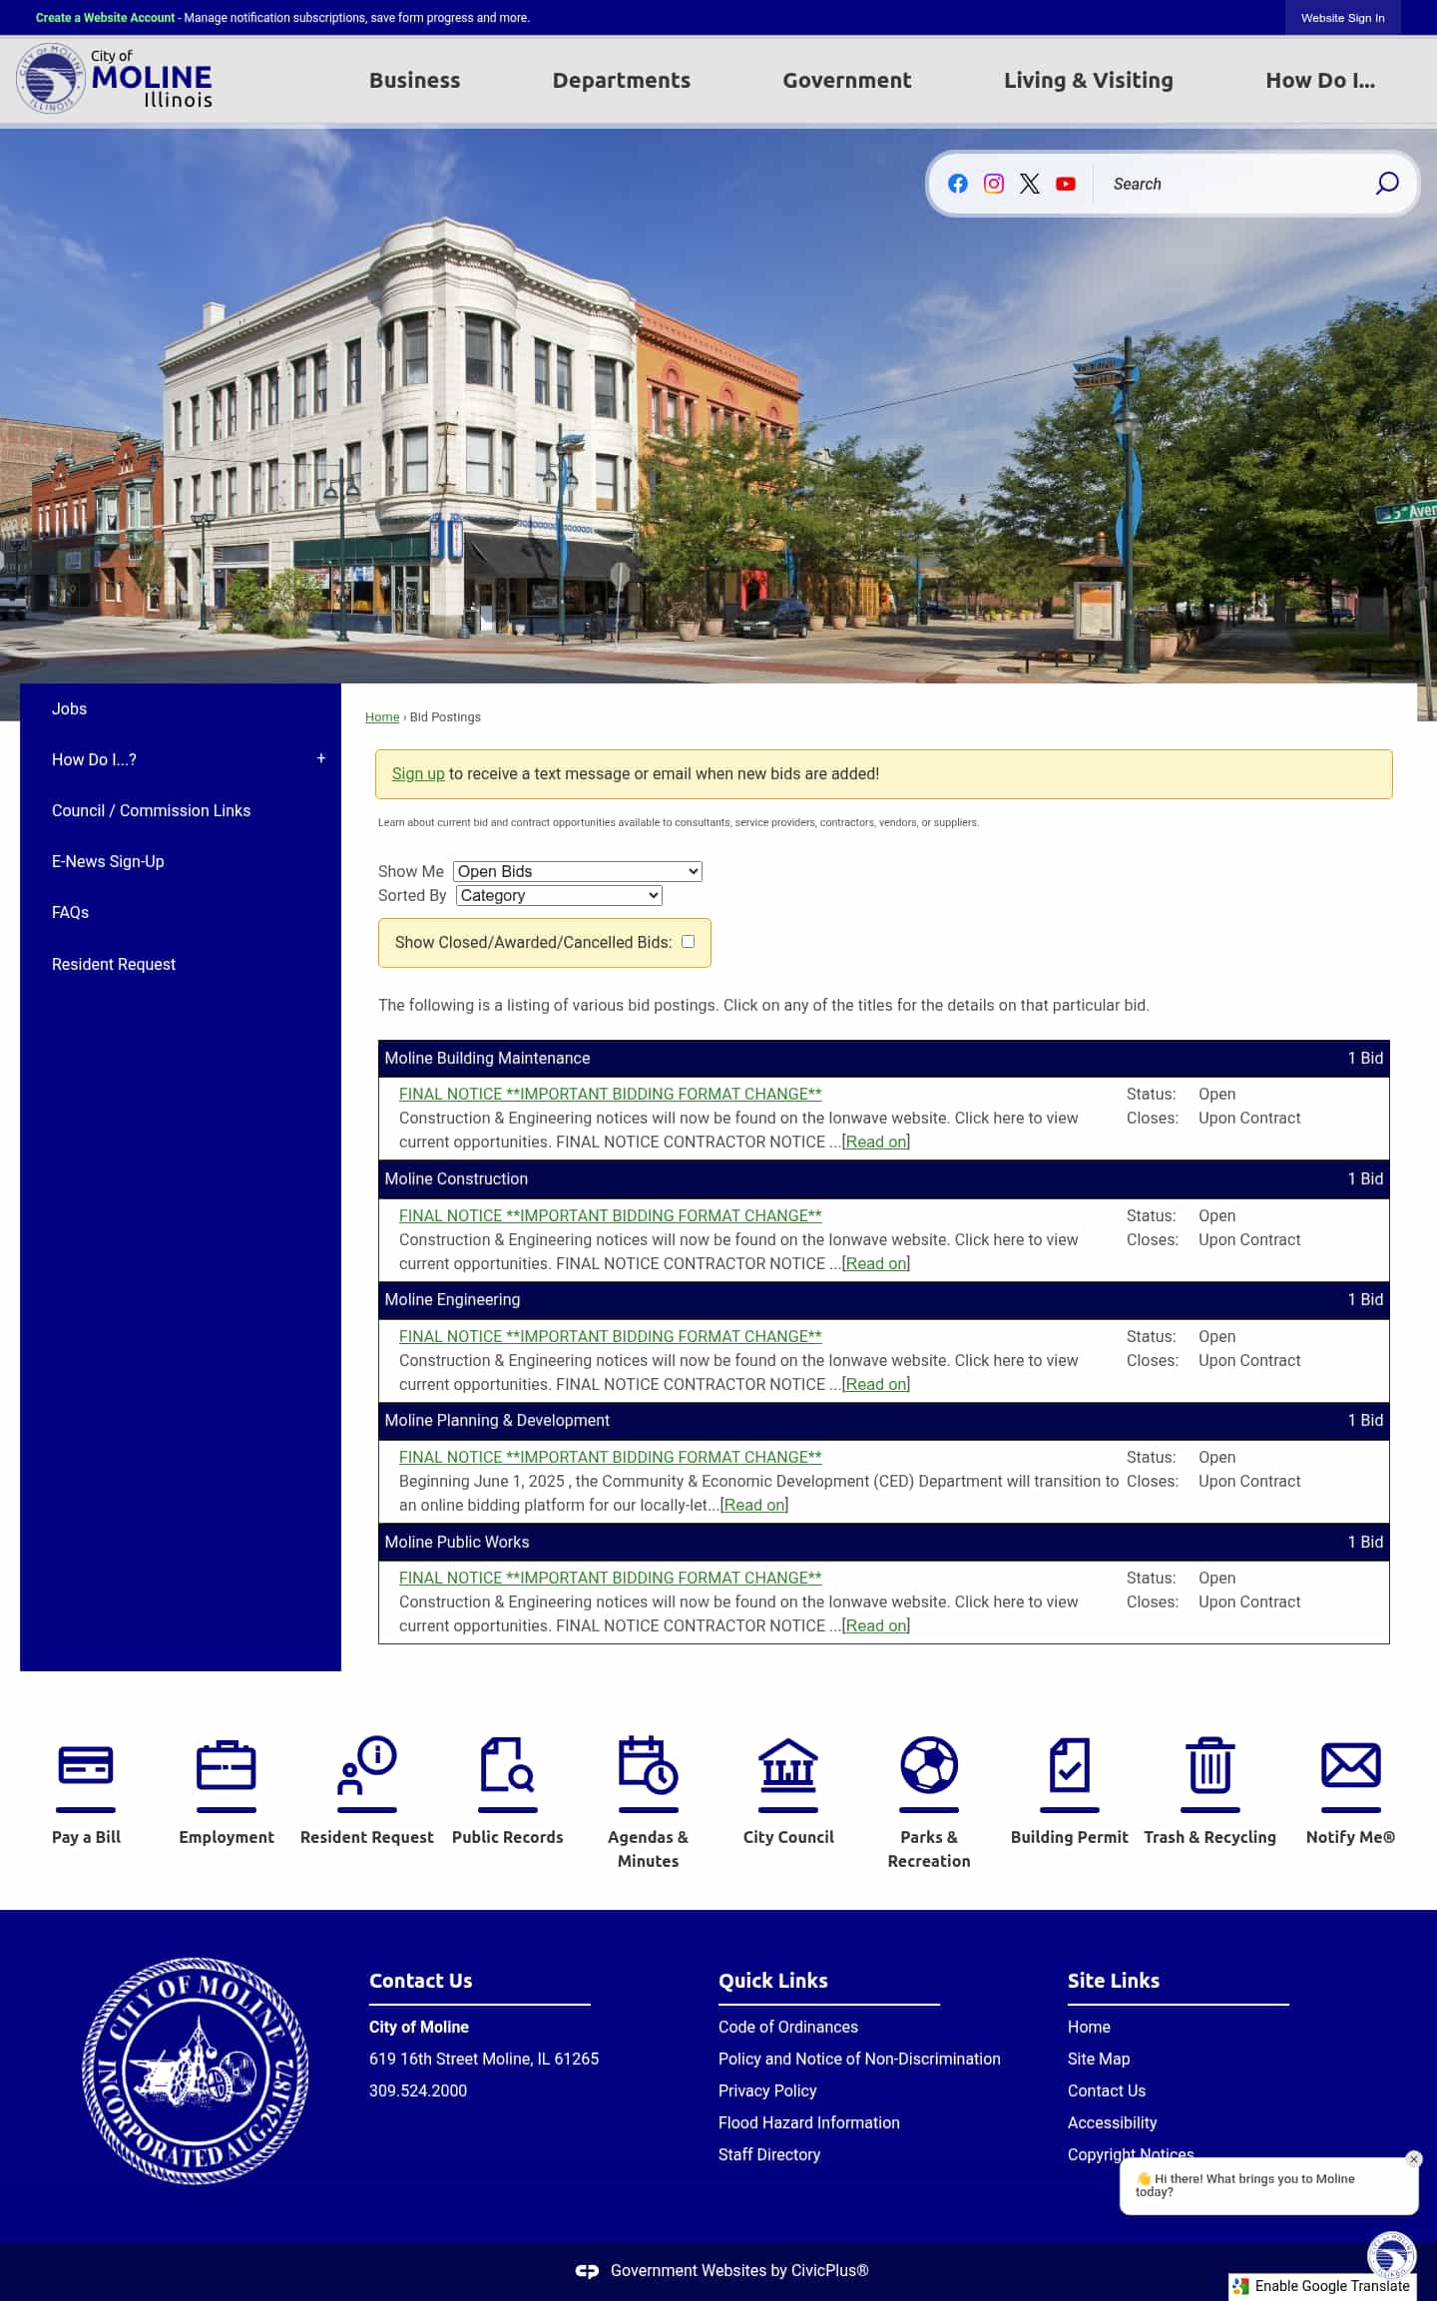Open the Government main menu

(847, 80)
